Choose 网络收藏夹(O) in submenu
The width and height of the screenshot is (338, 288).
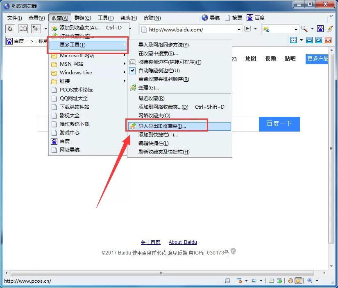(x=179, y=116)
